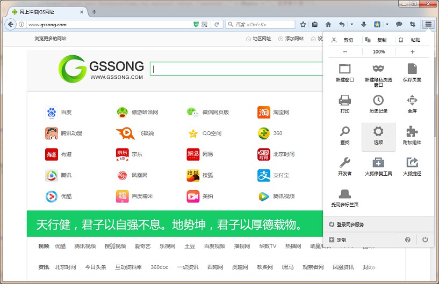Open a new tab with plus button

[94, 12]
